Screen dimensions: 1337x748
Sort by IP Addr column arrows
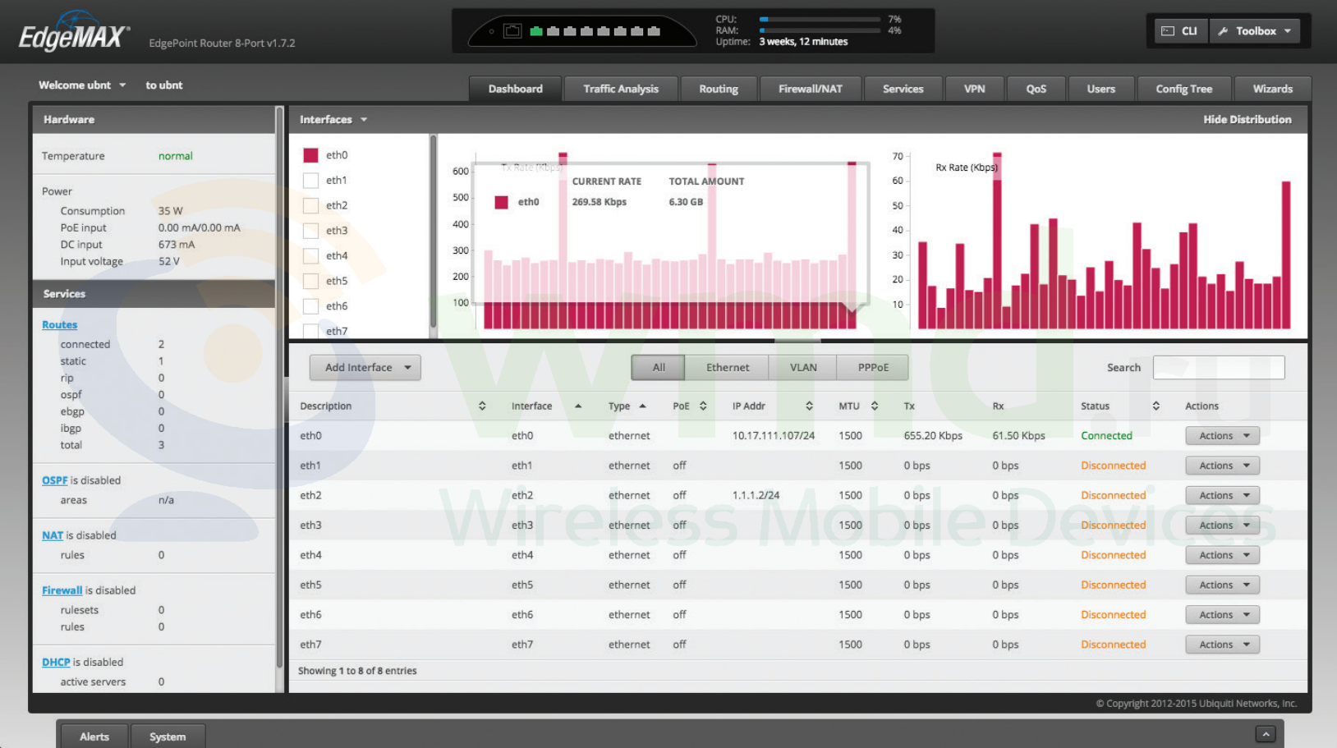[x=809, y=406]
